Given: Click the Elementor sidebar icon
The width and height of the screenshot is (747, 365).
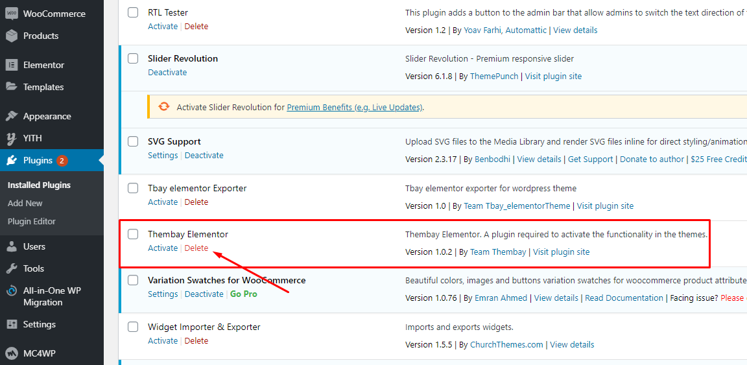Looking at the screenshot, I should click(x=12, y=65).
